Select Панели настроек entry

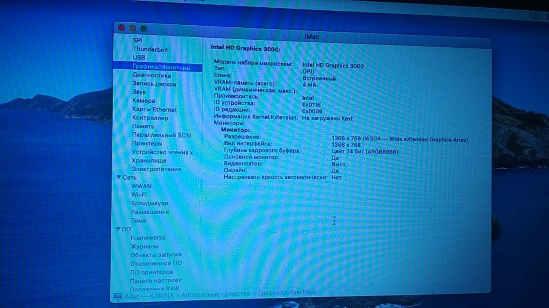[x=156, y=280]
